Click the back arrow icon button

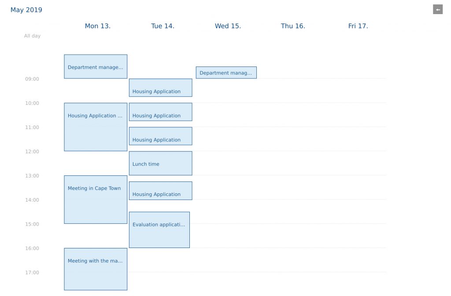(437, 10)
